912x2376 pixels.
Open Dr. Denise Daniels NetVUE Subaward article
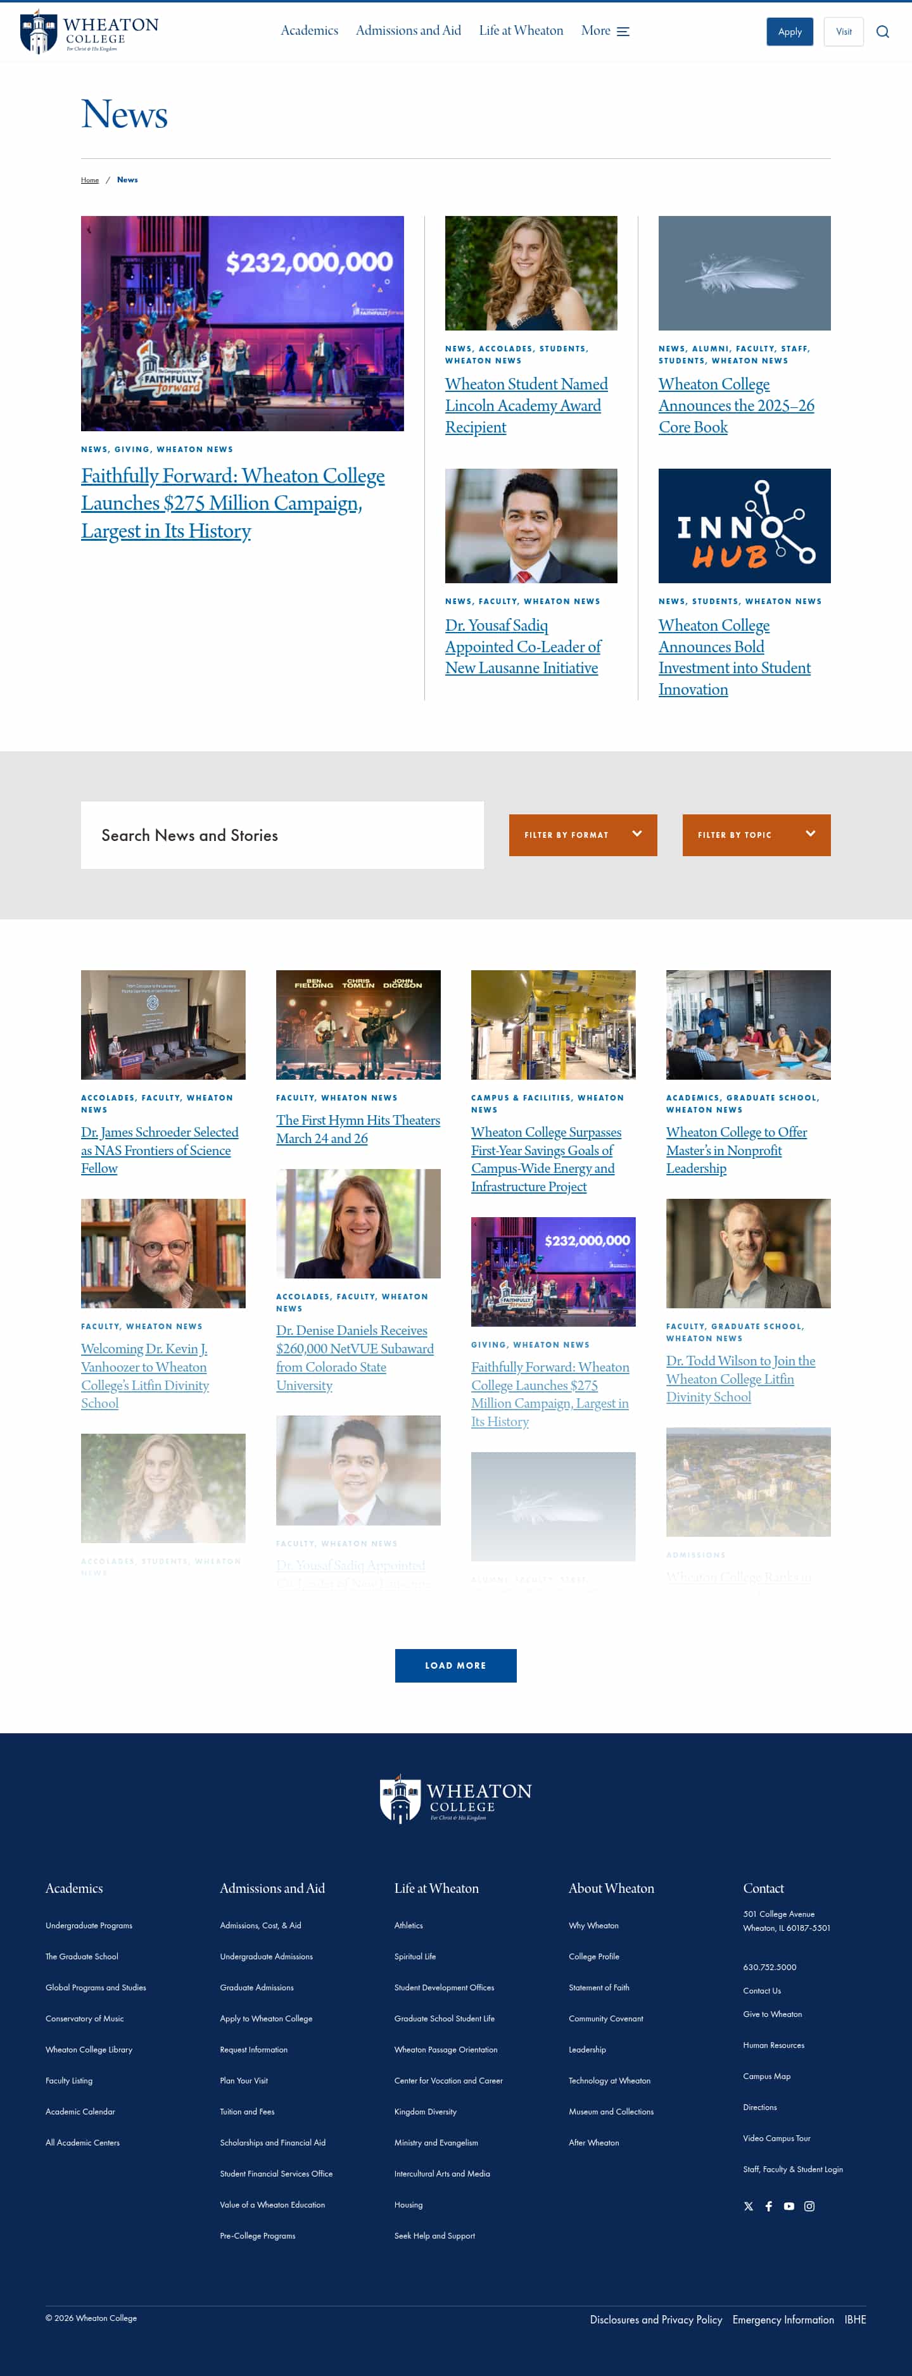[x=355, y=1358]
